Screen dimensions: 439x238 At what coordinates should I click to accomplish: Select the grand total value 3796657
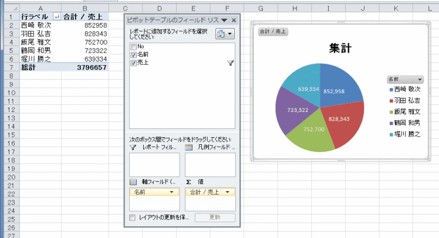(x=85, y=67)
